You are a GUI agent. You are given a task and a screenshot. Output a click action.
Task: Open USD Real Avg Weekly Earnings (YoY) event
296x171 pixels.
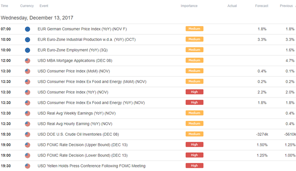77,113
